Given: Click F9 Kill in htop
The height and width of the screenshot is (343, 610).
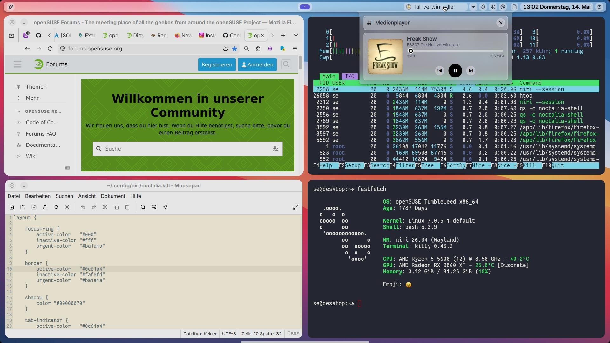Looking at the screenshot, I should pos(529,165).
